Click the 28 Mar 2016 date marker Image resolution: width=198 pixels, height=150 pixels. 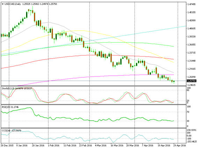point(133,145)
